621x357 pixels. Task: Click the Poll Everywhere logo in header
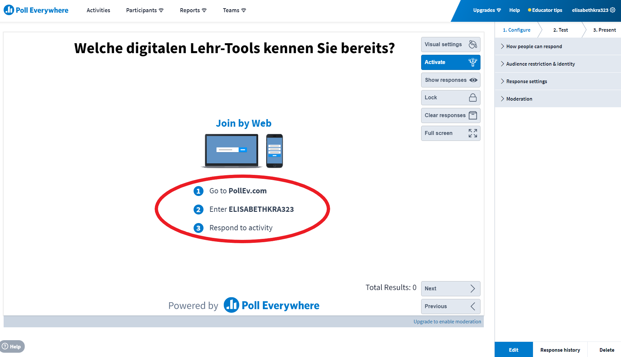[x=36, y=10]
